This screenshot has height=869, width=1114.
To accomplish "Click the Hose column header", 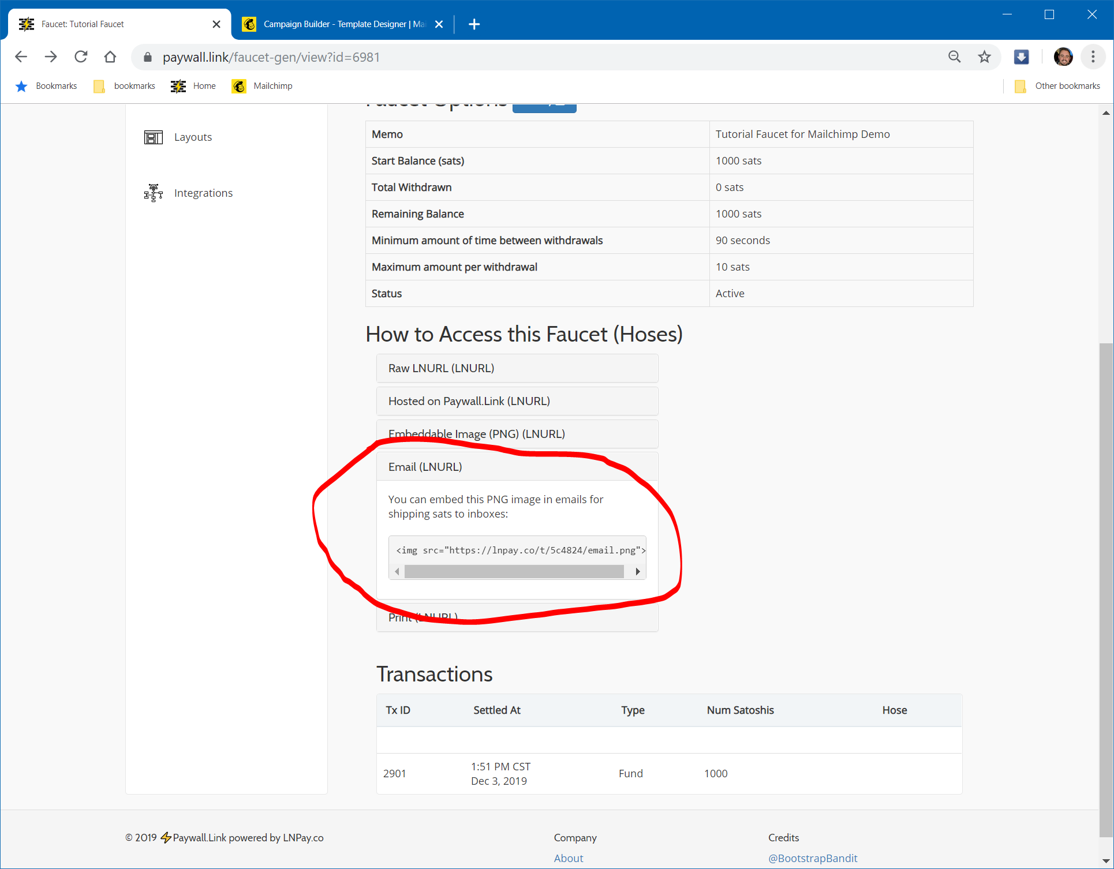I will click(895, 710).
